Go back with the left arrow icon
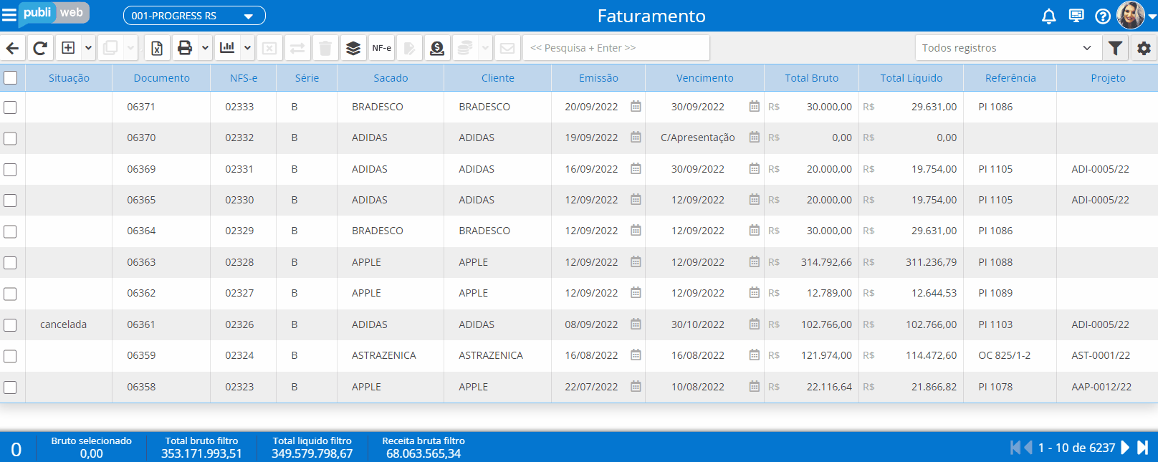Screen dimensions: 1158x462 [x=13, y=48]
